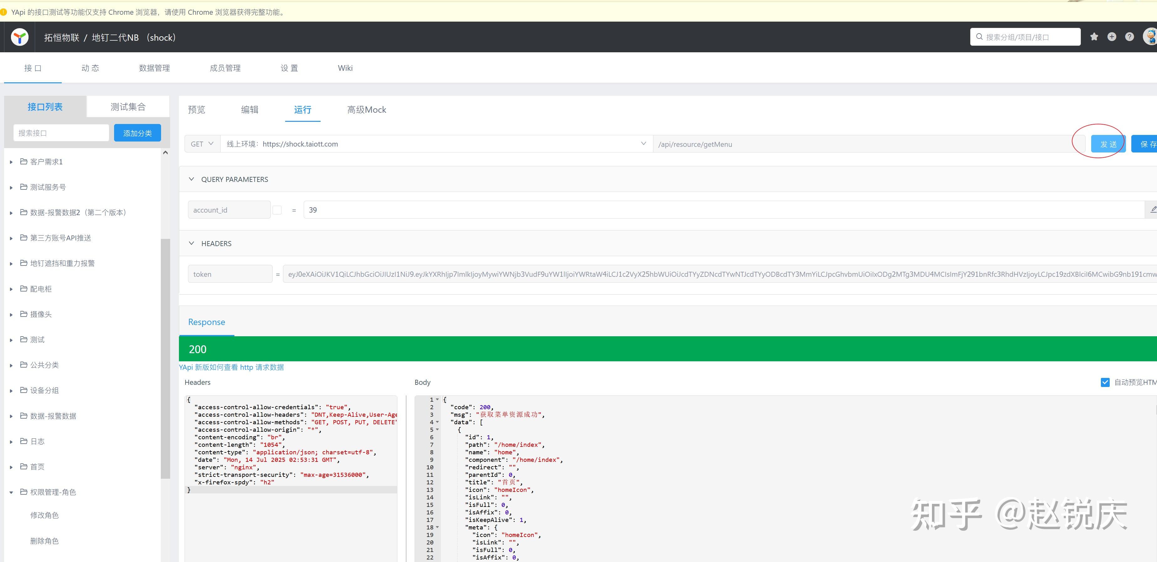Click the folder icon of 客户需求1
This screenshot has width=1157, height=562.
(24, 161)
